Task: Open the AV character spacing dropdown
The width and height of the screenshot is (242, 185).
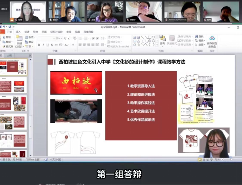Action: [60, 45]
